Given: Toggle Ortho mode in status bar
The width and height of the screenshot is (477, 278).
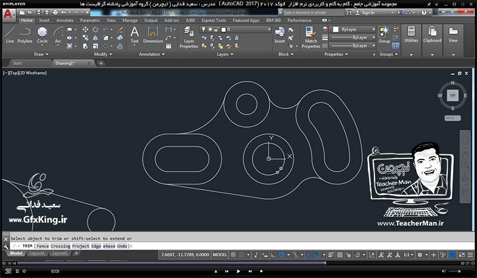Looking at the screenshot, I should 273,255.
